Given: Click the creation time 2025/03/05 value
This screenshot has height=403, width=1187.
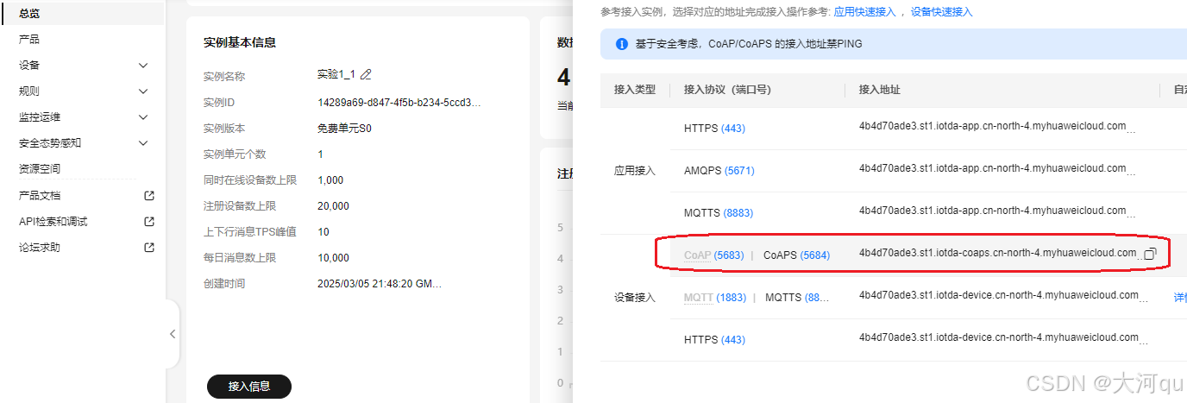Looking at the screenshot, I should coord(380,284).
